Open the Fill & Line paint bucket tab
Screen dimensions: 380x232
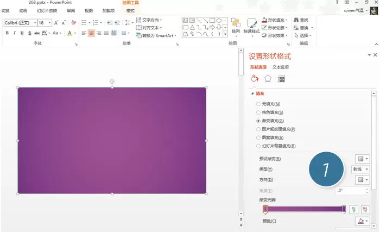tap(254, 79)
